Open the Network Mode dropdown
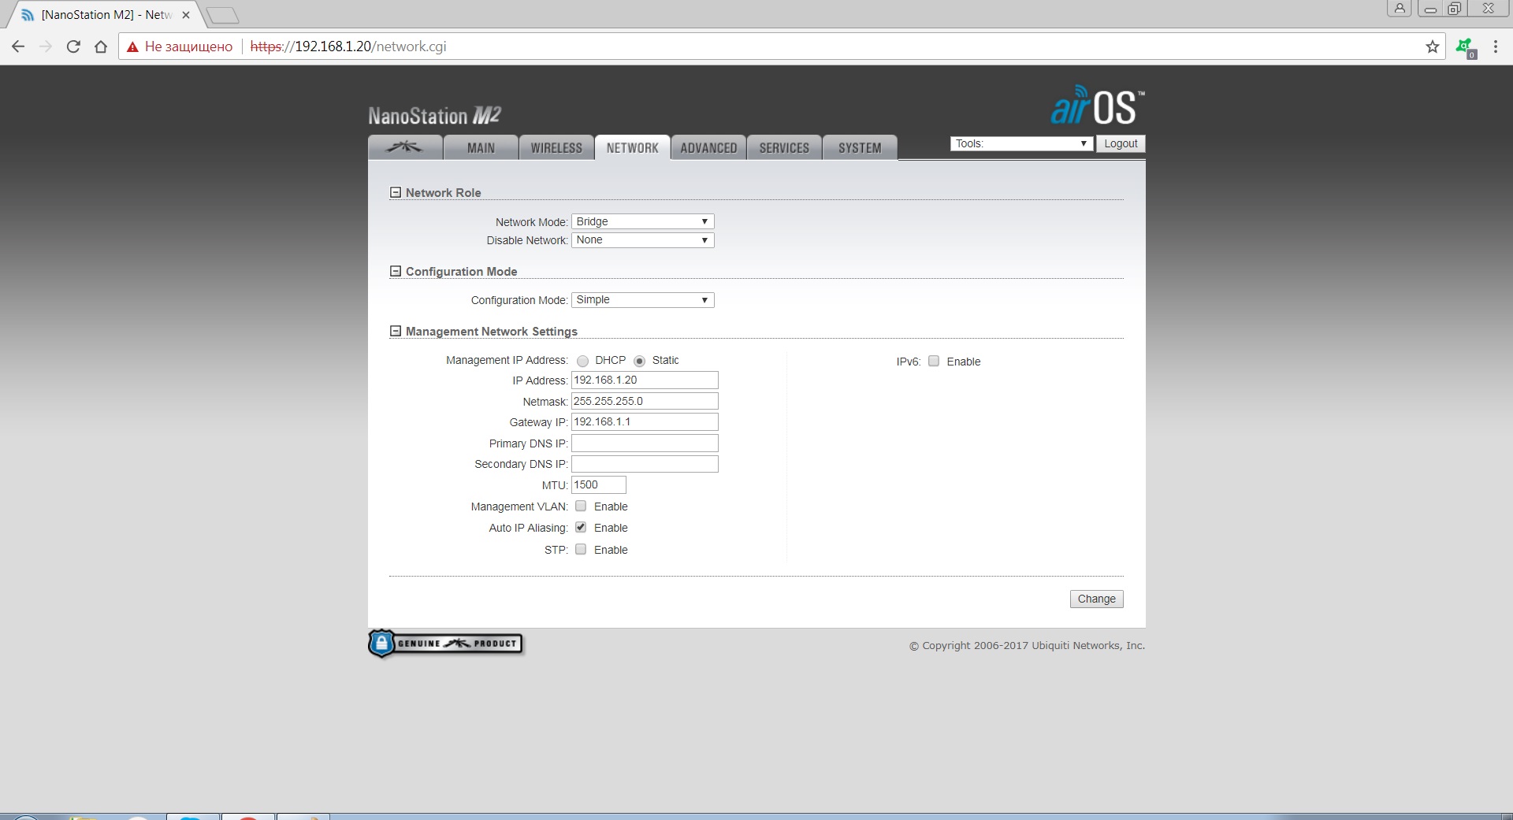This screenshot has height=820, width=1513. tap(642, 221)
